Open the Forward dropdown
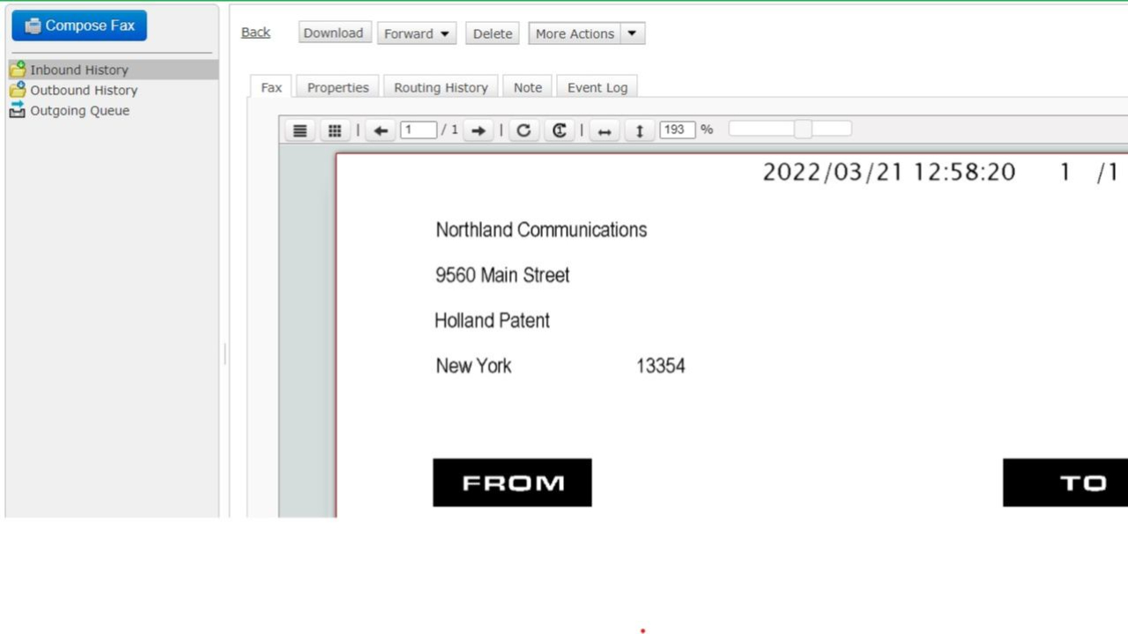The width and height of the screenshot is (1128, 634). point(417,33)
